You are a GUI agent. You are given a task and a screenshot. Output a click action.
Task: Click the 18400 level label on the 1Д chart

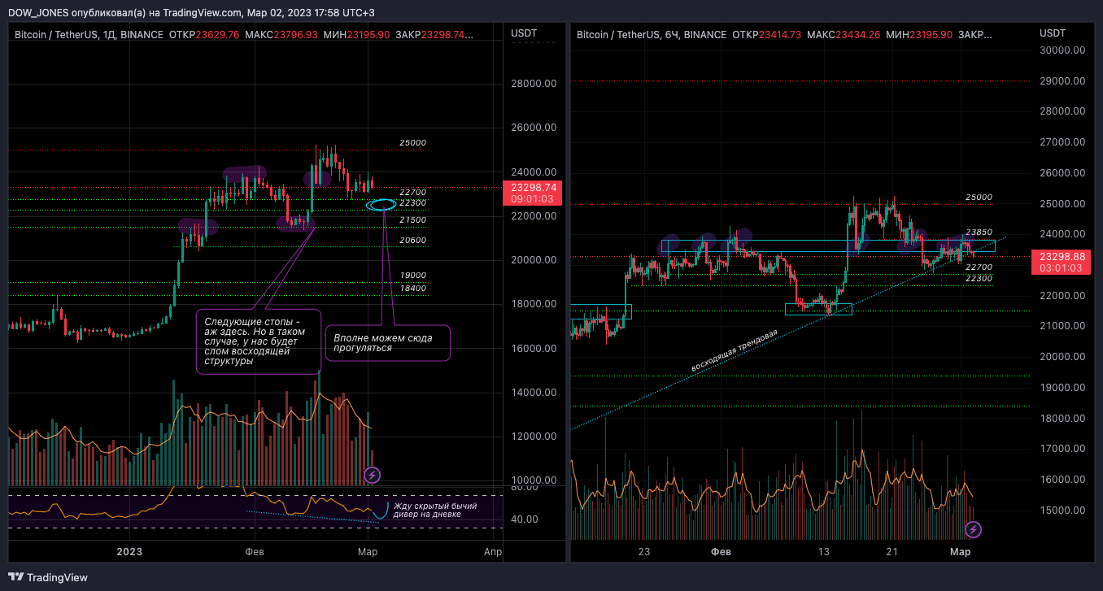[x=412, y=289]
